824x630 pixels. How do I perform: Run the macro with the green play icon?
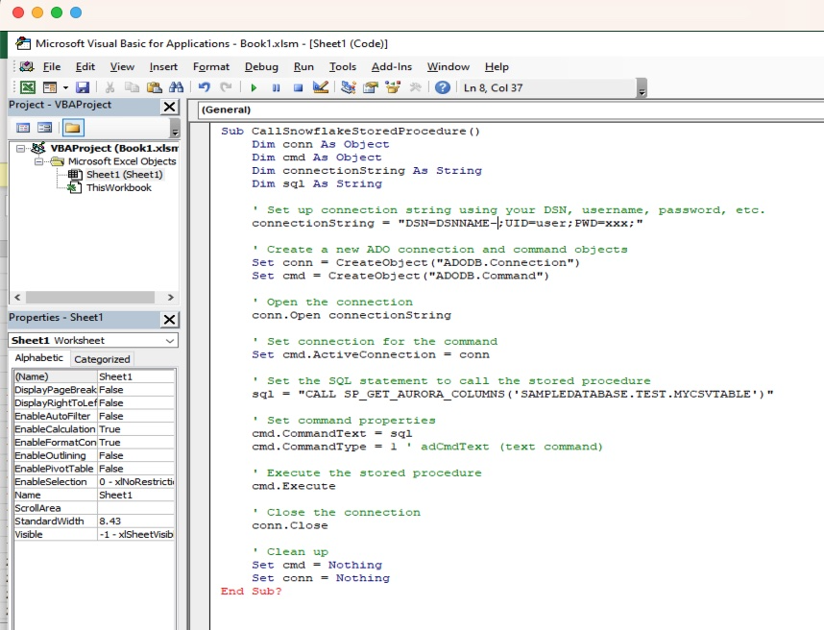(x=254, y=87)
